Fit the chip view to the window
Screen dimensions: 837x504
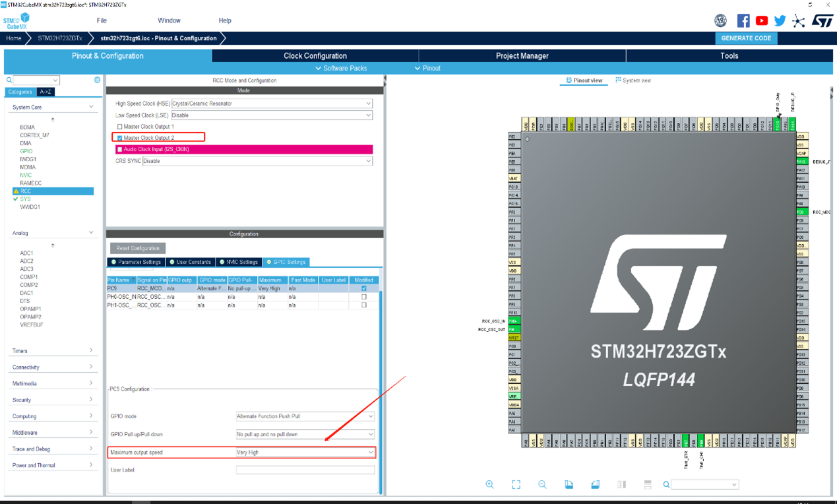coord(516,484)
